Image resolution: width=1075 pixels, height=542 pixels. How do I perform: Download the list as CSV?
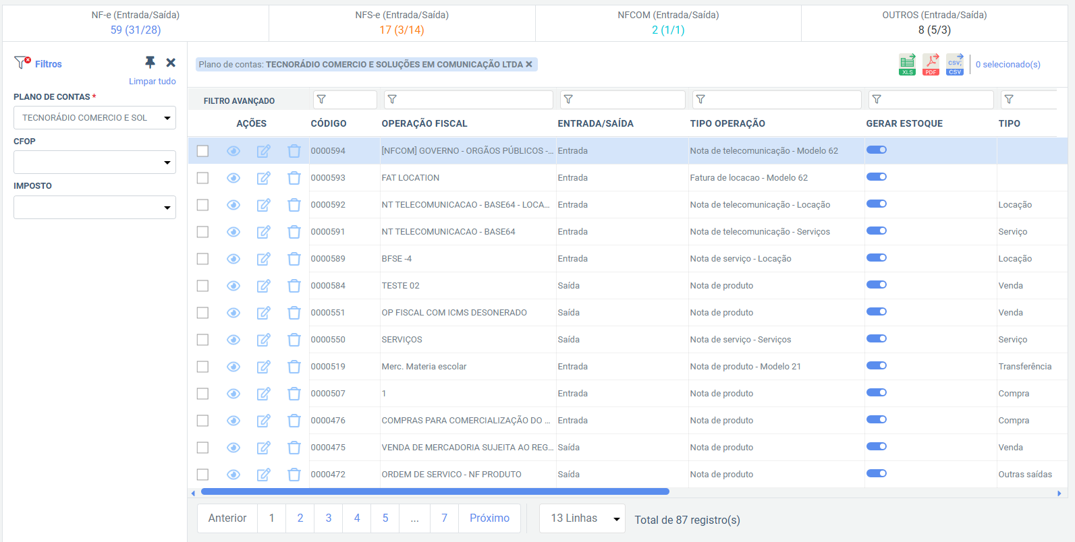click(x=955, y=64)
